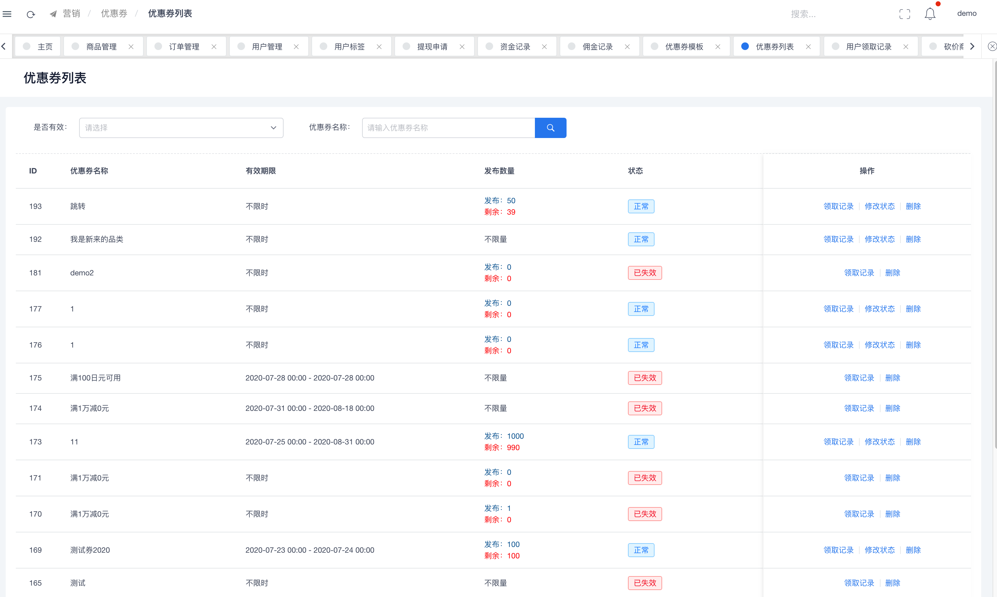
Task: Close the 提现申请 tab
Action: pos(462,47)
